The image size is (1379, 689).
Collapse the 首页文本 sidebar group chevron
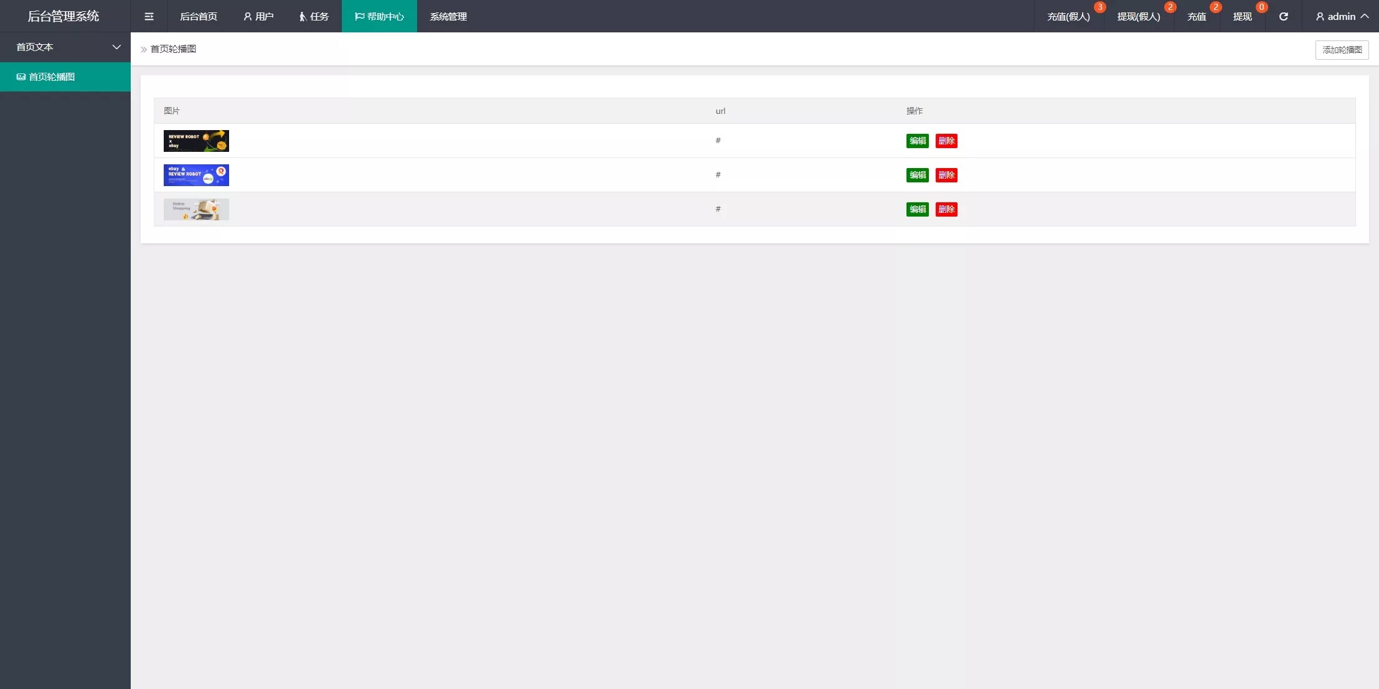tap(116, 47)
